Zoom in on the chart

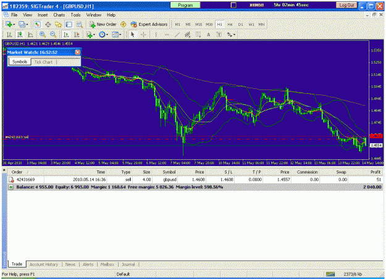[43, 35]
